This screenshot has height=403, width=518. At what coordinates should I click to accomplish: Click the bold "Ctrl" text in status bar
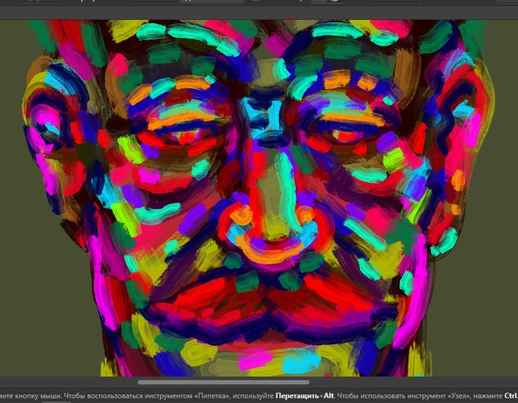[x=510, y=395]
